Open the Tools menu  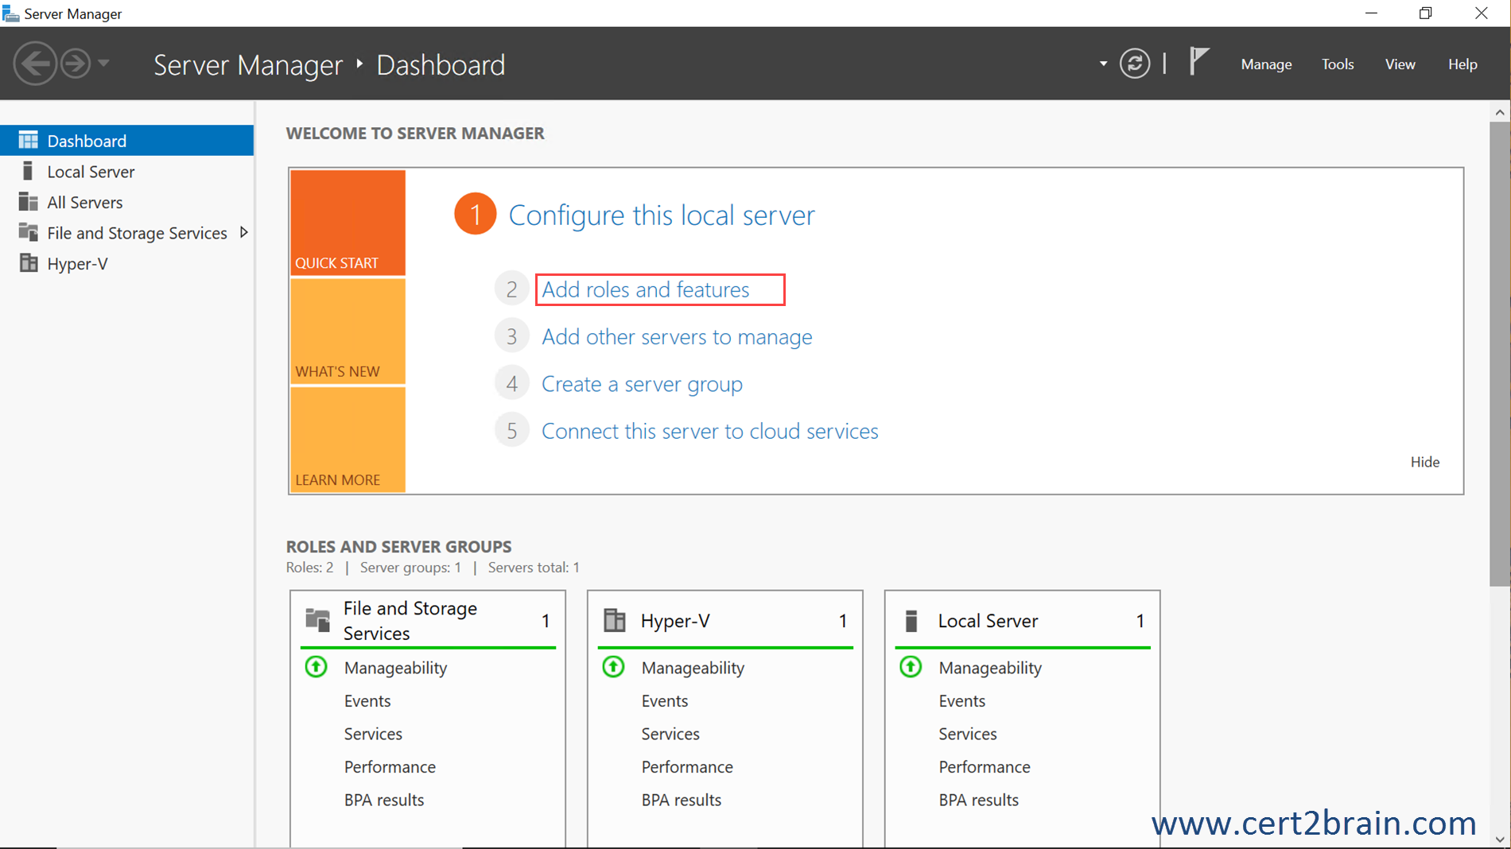tap(1337, 64)
